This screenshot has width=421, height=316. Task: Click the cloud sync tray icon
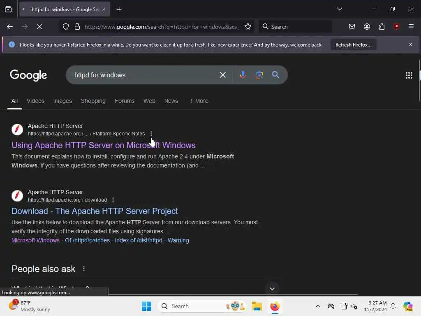(331, 306)
